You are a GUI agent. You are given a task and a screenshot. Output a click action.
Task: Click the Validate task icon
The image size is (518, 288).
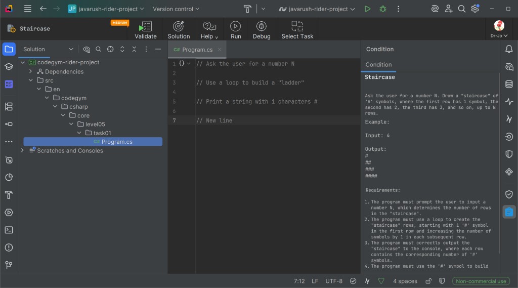(x=146, y=26)
